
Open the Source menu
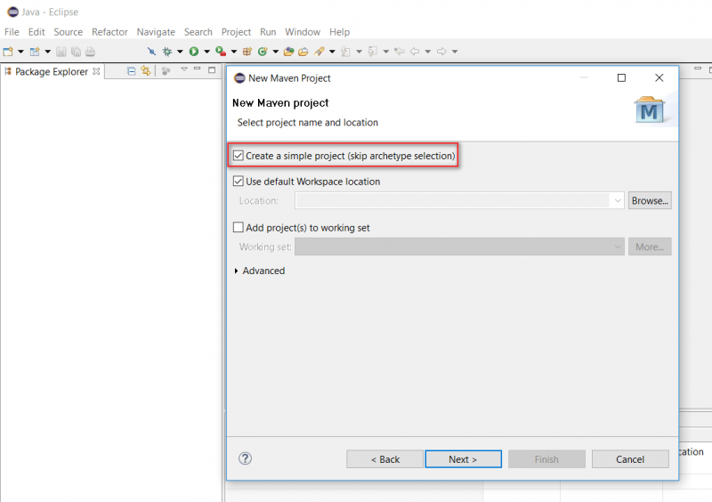(69, 32)
